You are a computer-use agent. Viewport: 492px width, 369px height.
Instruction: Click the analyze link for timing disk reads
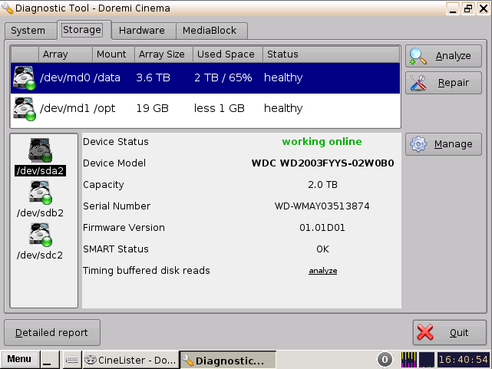tap(322, 271)
